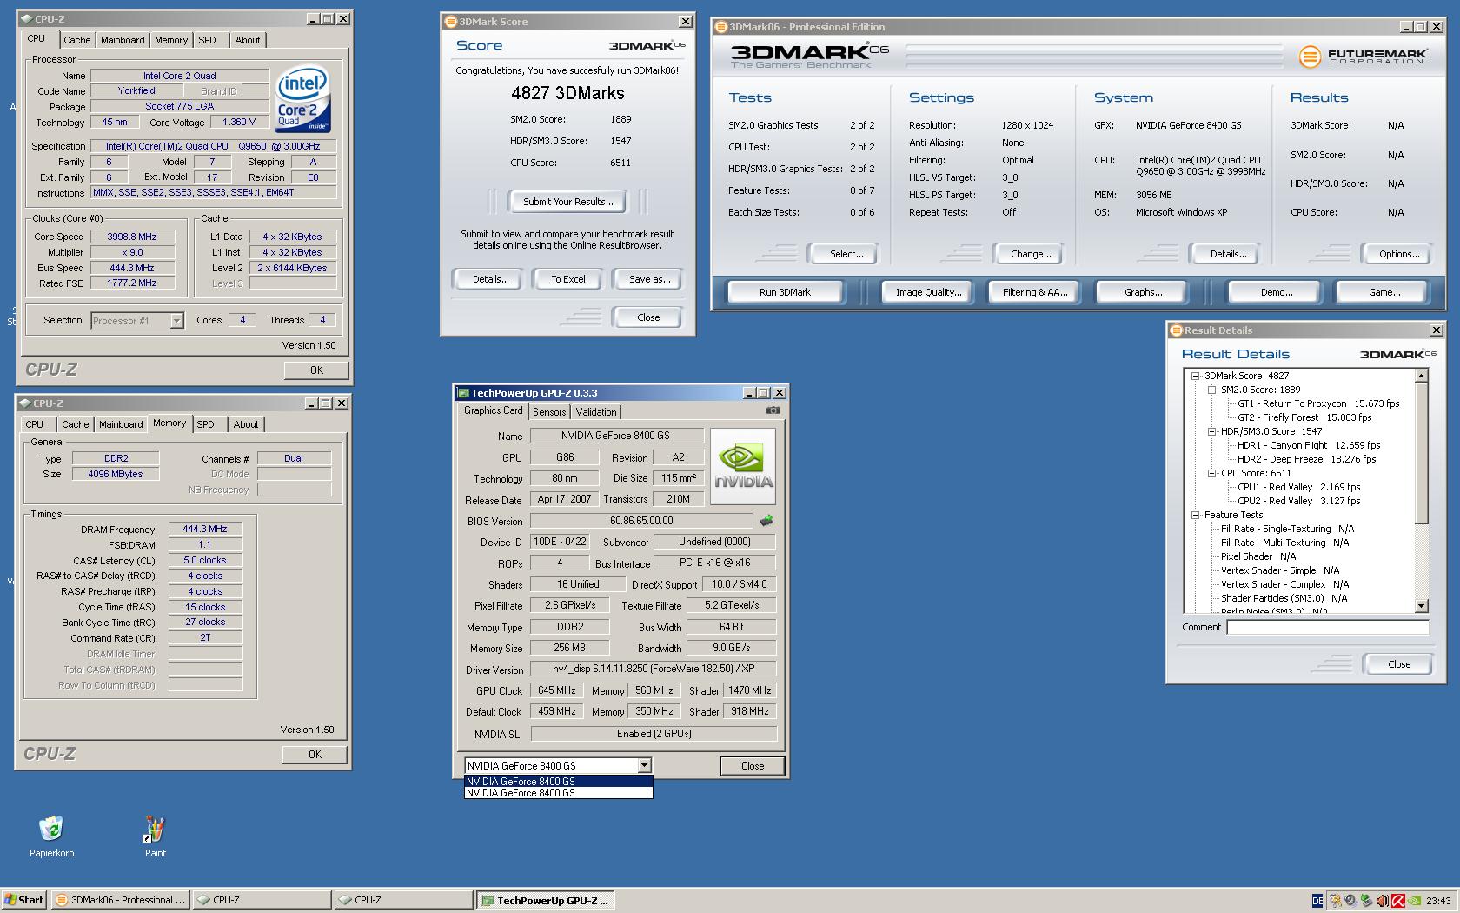Screen dimensions: 1460x913
Task: Collapse the CPU Score tree node
Action: click(x=1211, y=473)
